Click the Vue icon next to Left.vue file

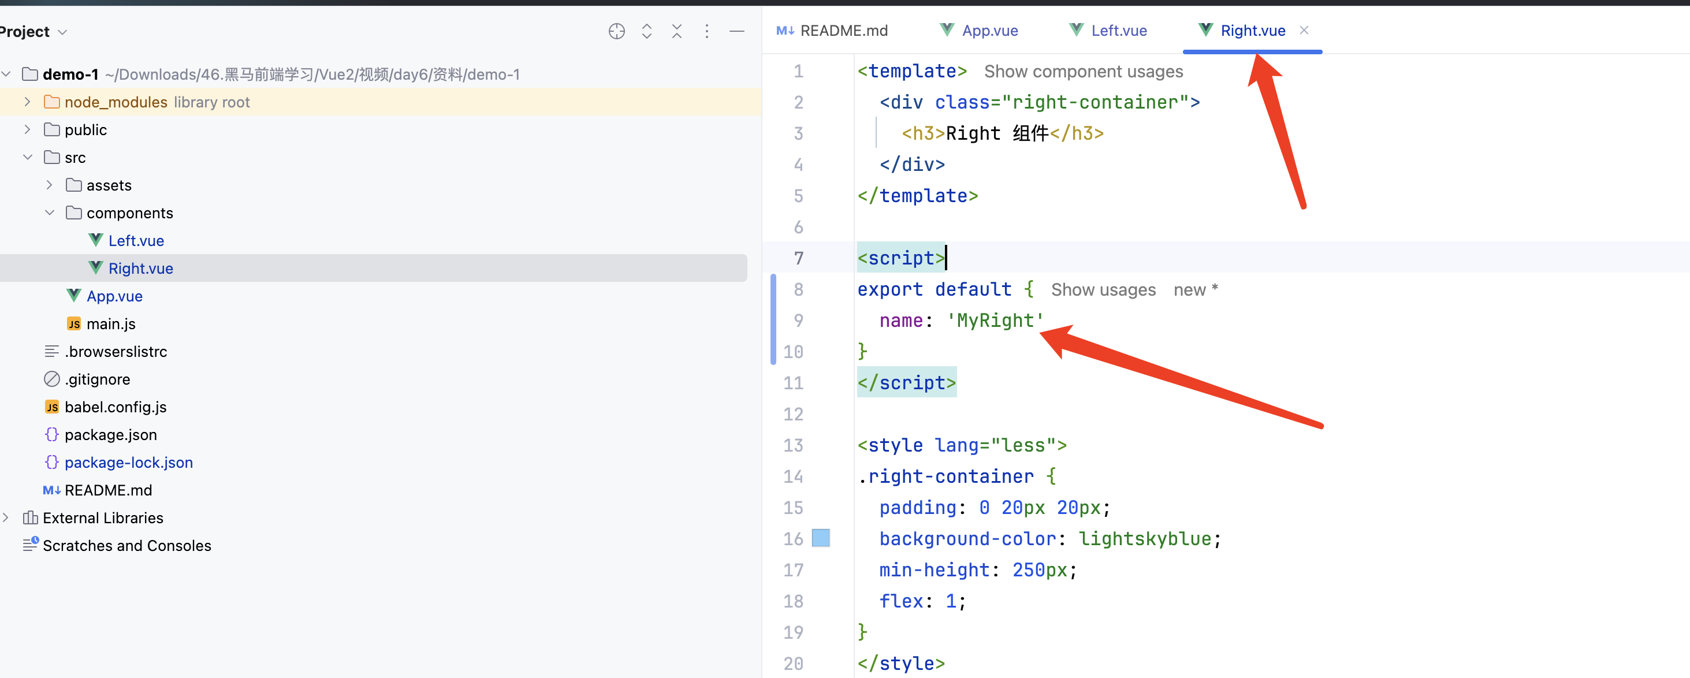pos(96,240)
